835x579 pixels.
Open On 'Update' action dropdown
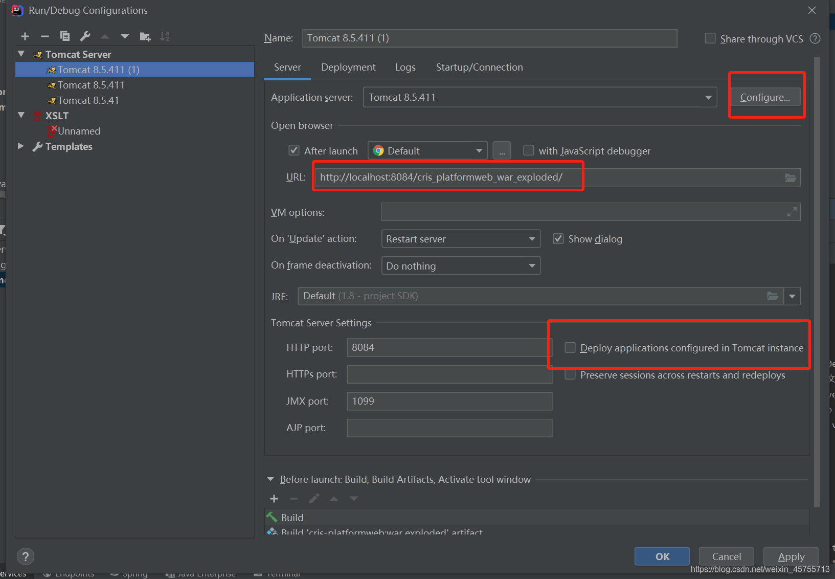coord(461,239)
